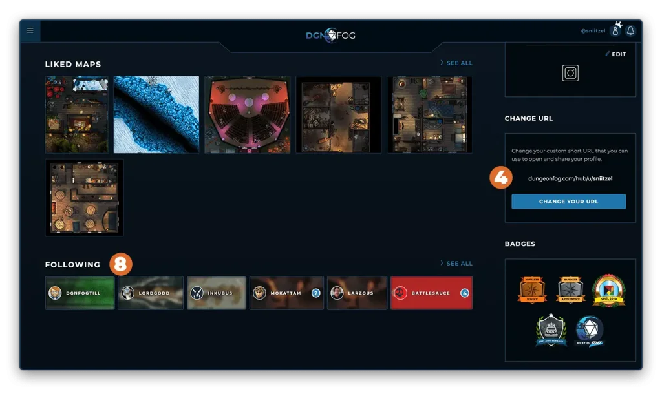Click the FOLLOWING heading

[x=72, y=264]
